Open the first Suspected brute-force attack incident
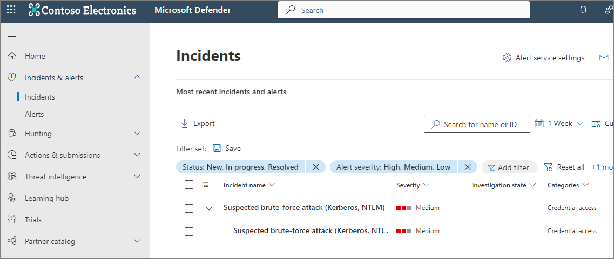 point(304,208)
